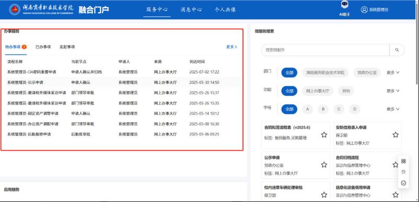Click the customer service headset icon
Screen dimensions: 419x202
click(x=403, y=172)
